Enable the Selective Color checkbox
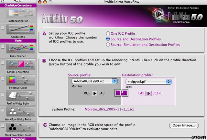 (x=3, y=78)
